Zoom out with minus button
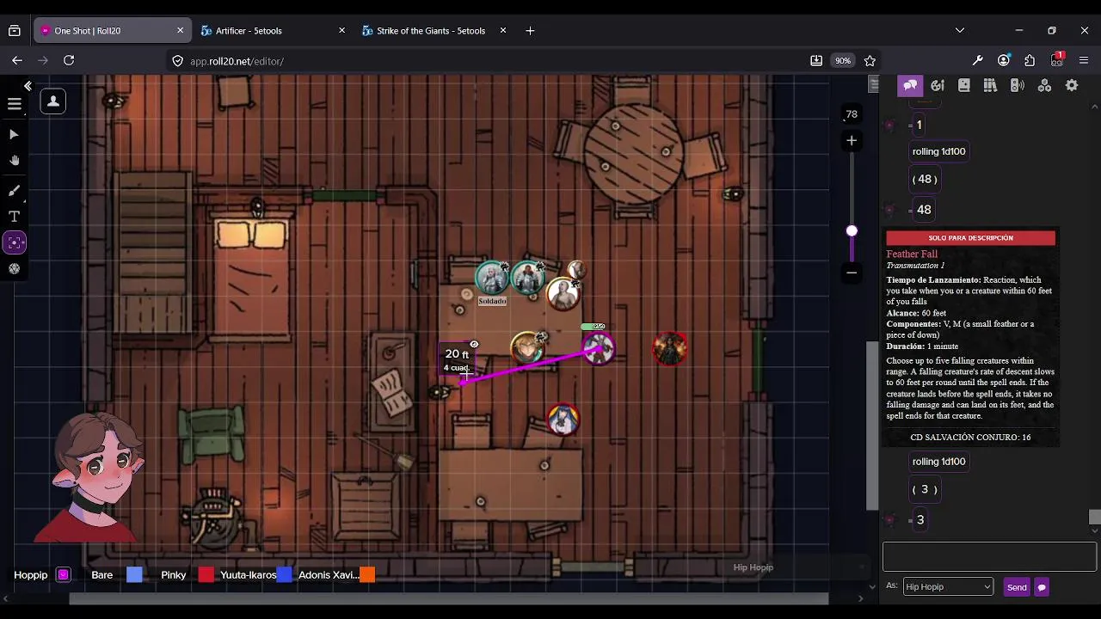The image size is (1101, 619). pos(852,273)
